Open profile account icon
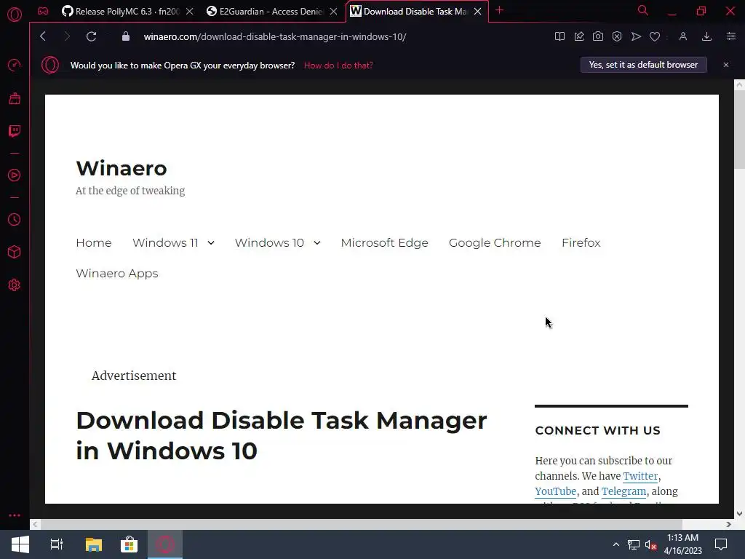745x559 pixels. [682, 36]
